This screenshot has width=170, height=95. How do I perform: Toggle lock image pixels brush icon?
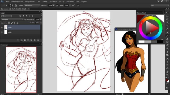coord(12,23)
